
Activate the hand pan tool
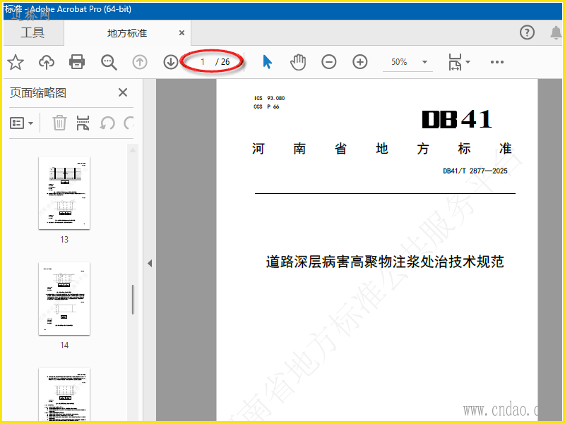[298, 62]
